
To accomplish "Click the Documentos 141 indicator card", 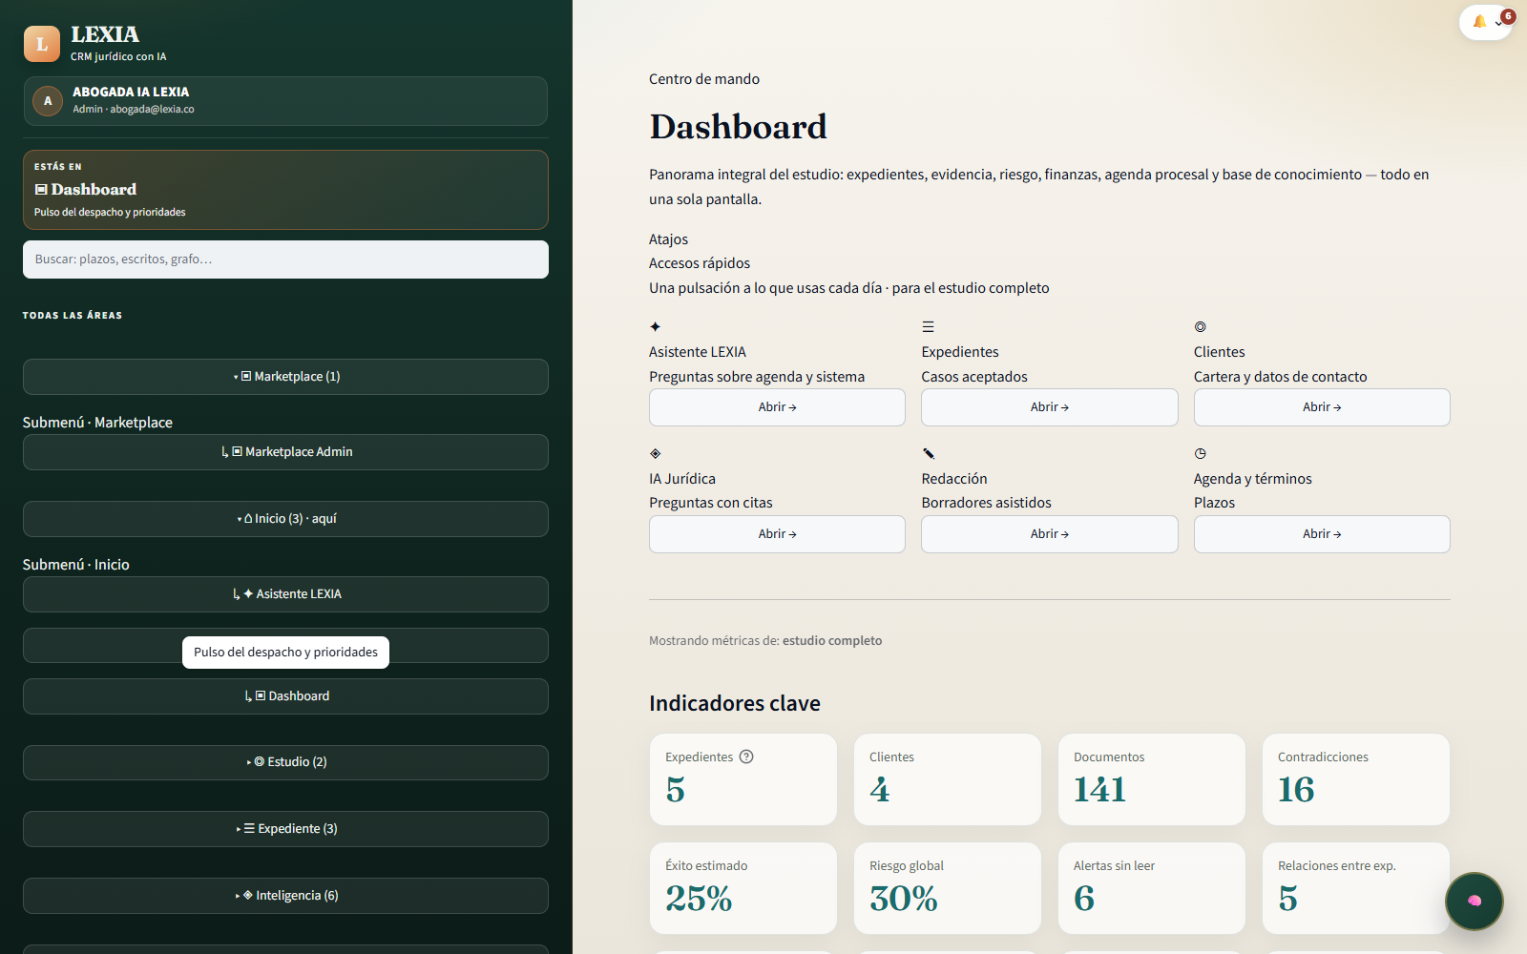I will tap(1151, 779).
